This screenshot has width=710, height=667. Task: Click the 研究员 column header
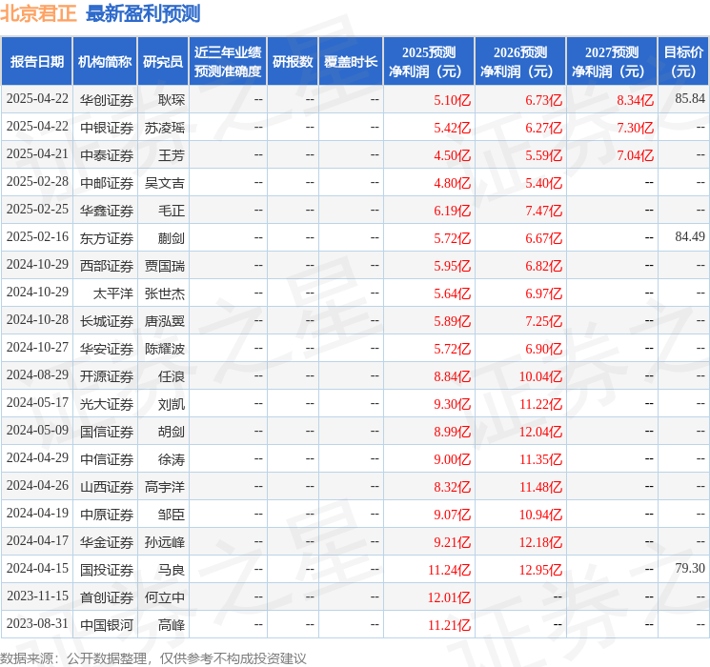click(163, 61)
